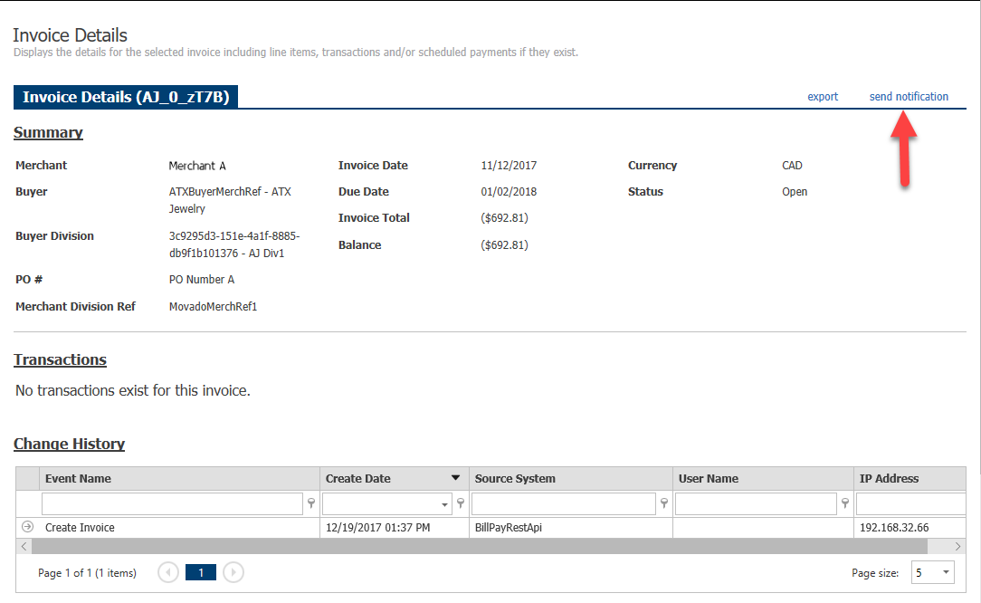981x603 pixels.
Task: Select page 1 in the pager
Action: pyautogui.click(x=201, y=572)
